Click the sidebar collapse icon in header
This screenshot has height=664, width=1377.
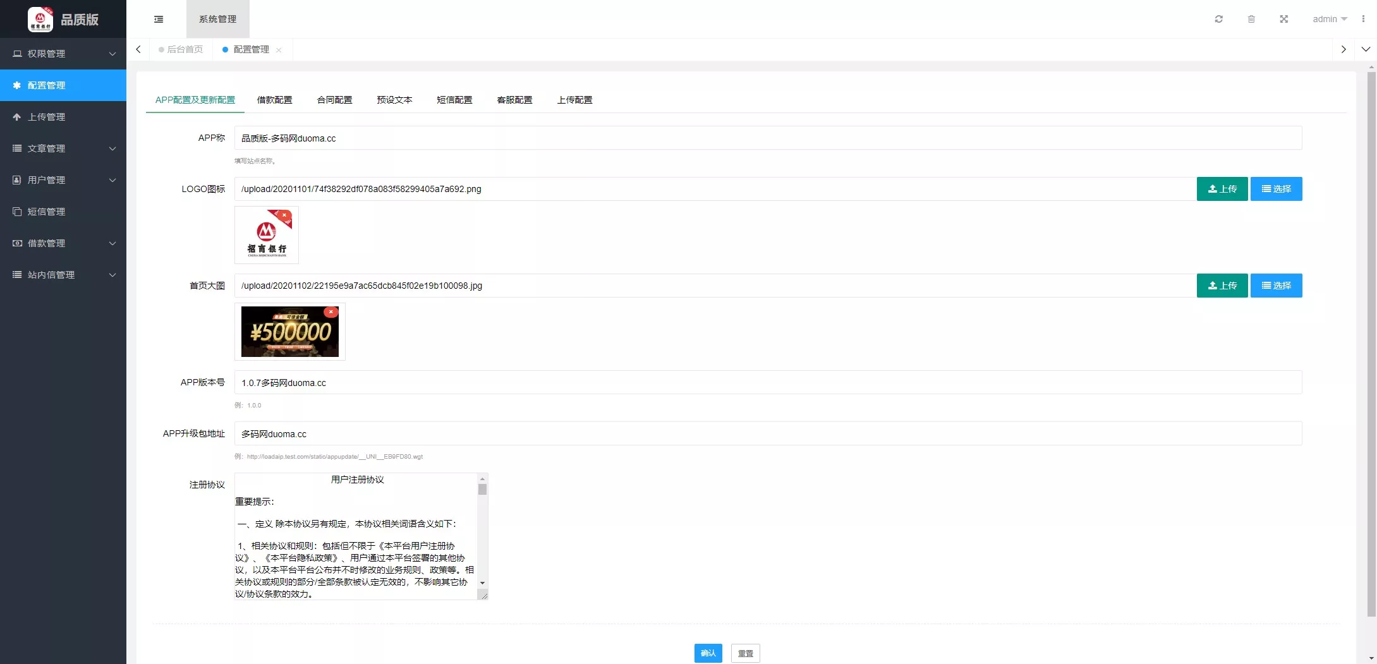[159, 19]
